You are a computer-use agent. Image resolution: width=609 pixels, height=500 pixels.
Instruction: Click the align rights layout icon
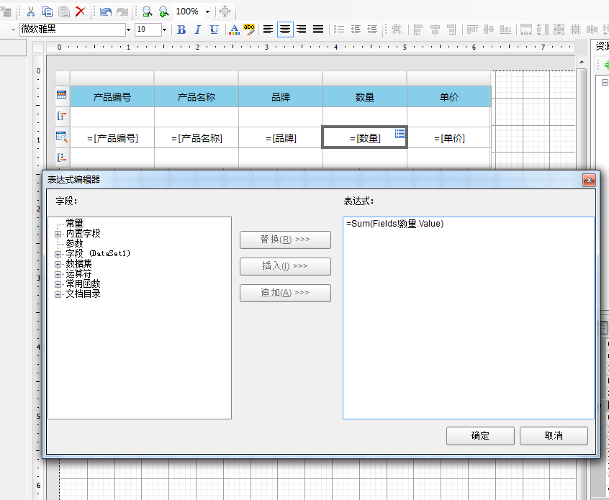coord(451,29)
